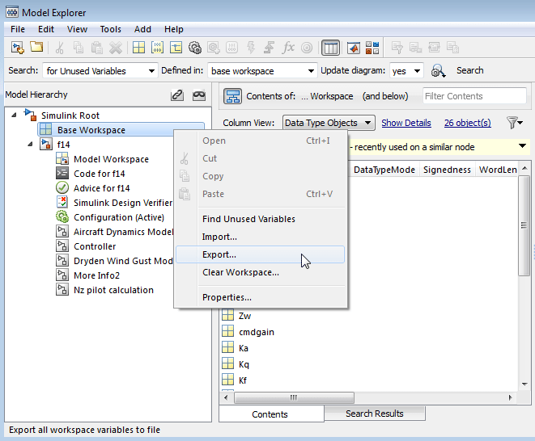Click the New Model toolbar icon
This screenshot has width=535, height=441.
coord(17,48)
